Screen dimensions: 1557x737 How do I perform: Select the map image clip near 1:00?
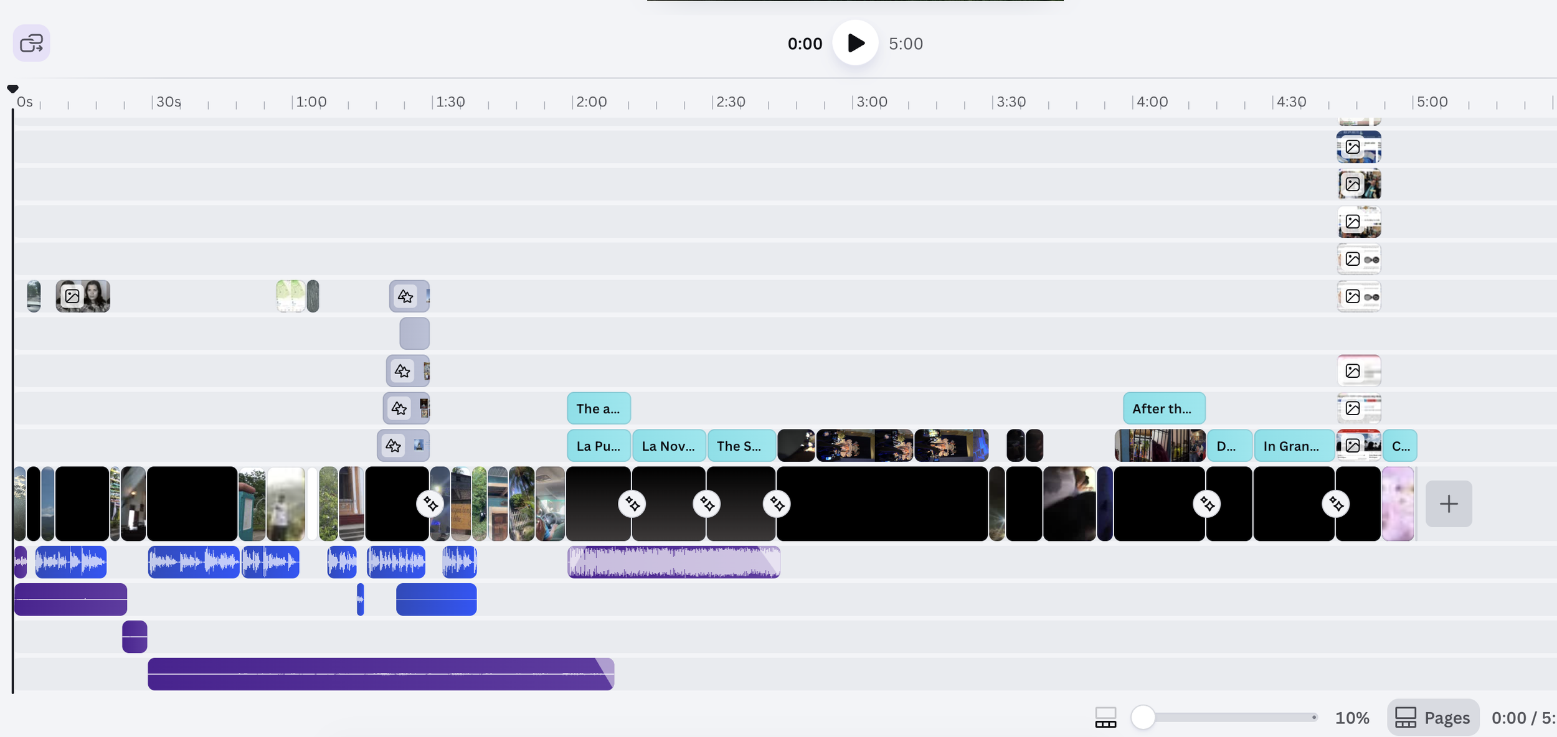(291, 296)
